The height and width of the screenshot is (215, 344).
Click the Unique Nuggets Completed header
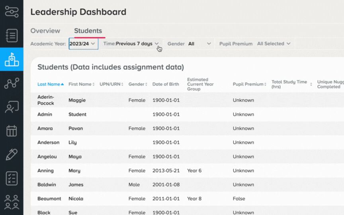(330, 84)
